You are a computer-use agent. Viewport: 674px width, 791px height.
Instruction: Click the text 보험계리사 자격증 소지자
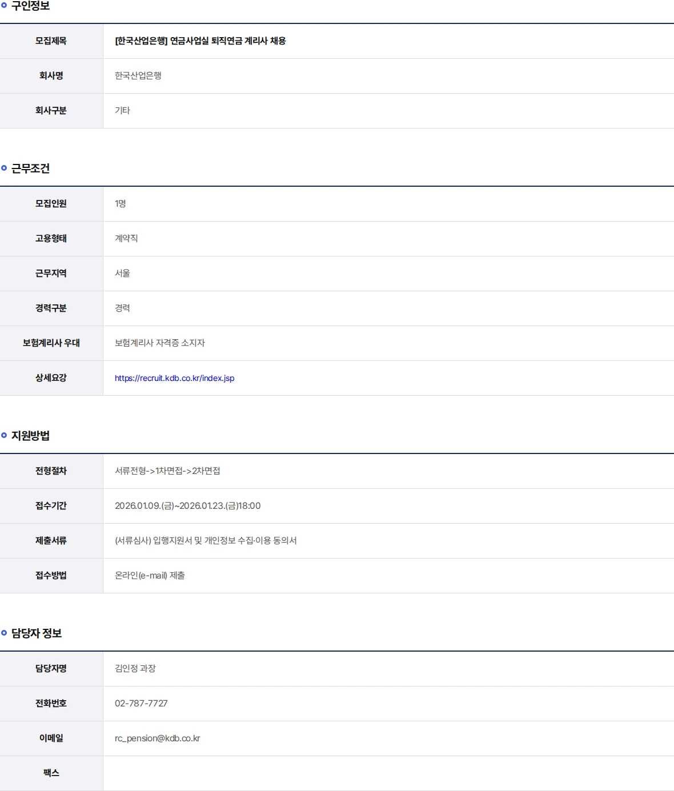point(160,343)
